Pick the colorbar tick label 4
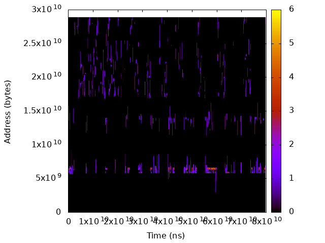This screenshot has height=243, width=325. (291, 76)
